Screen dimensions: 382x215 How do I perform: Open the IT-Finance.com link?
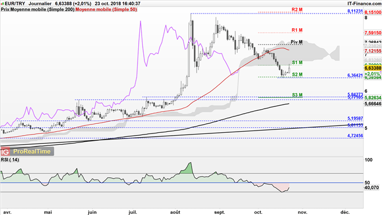coord(364,4)
